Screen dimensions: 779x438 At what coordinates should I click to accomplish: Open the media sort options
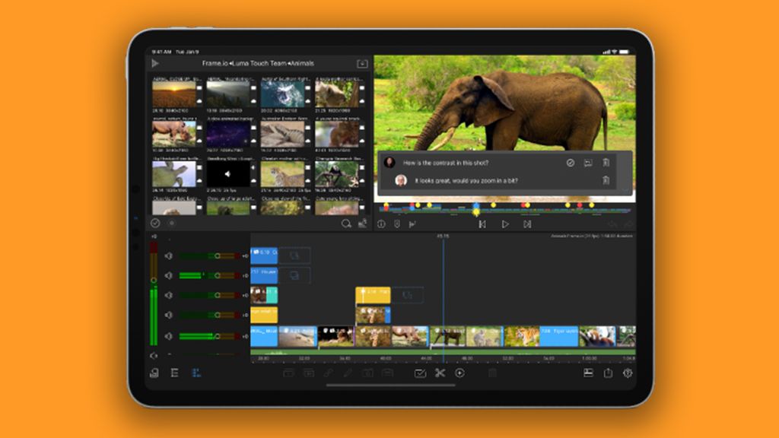(362, 224)
